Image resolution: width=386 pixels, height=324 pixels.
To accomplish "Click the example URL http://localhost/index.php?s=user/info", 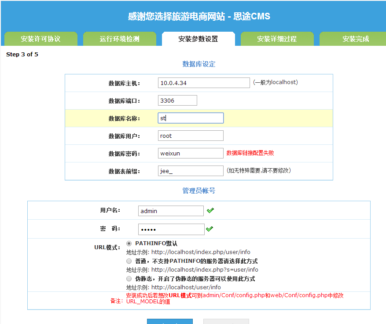I will (x=205, y=270).
